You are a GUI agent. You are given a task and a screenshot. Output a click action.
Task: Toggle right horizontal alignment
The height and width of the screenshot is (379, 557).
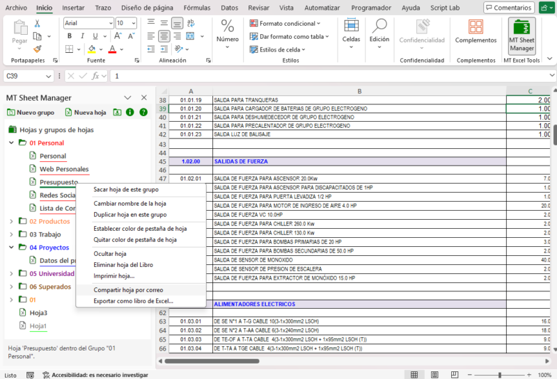click(x=177, y=36)
